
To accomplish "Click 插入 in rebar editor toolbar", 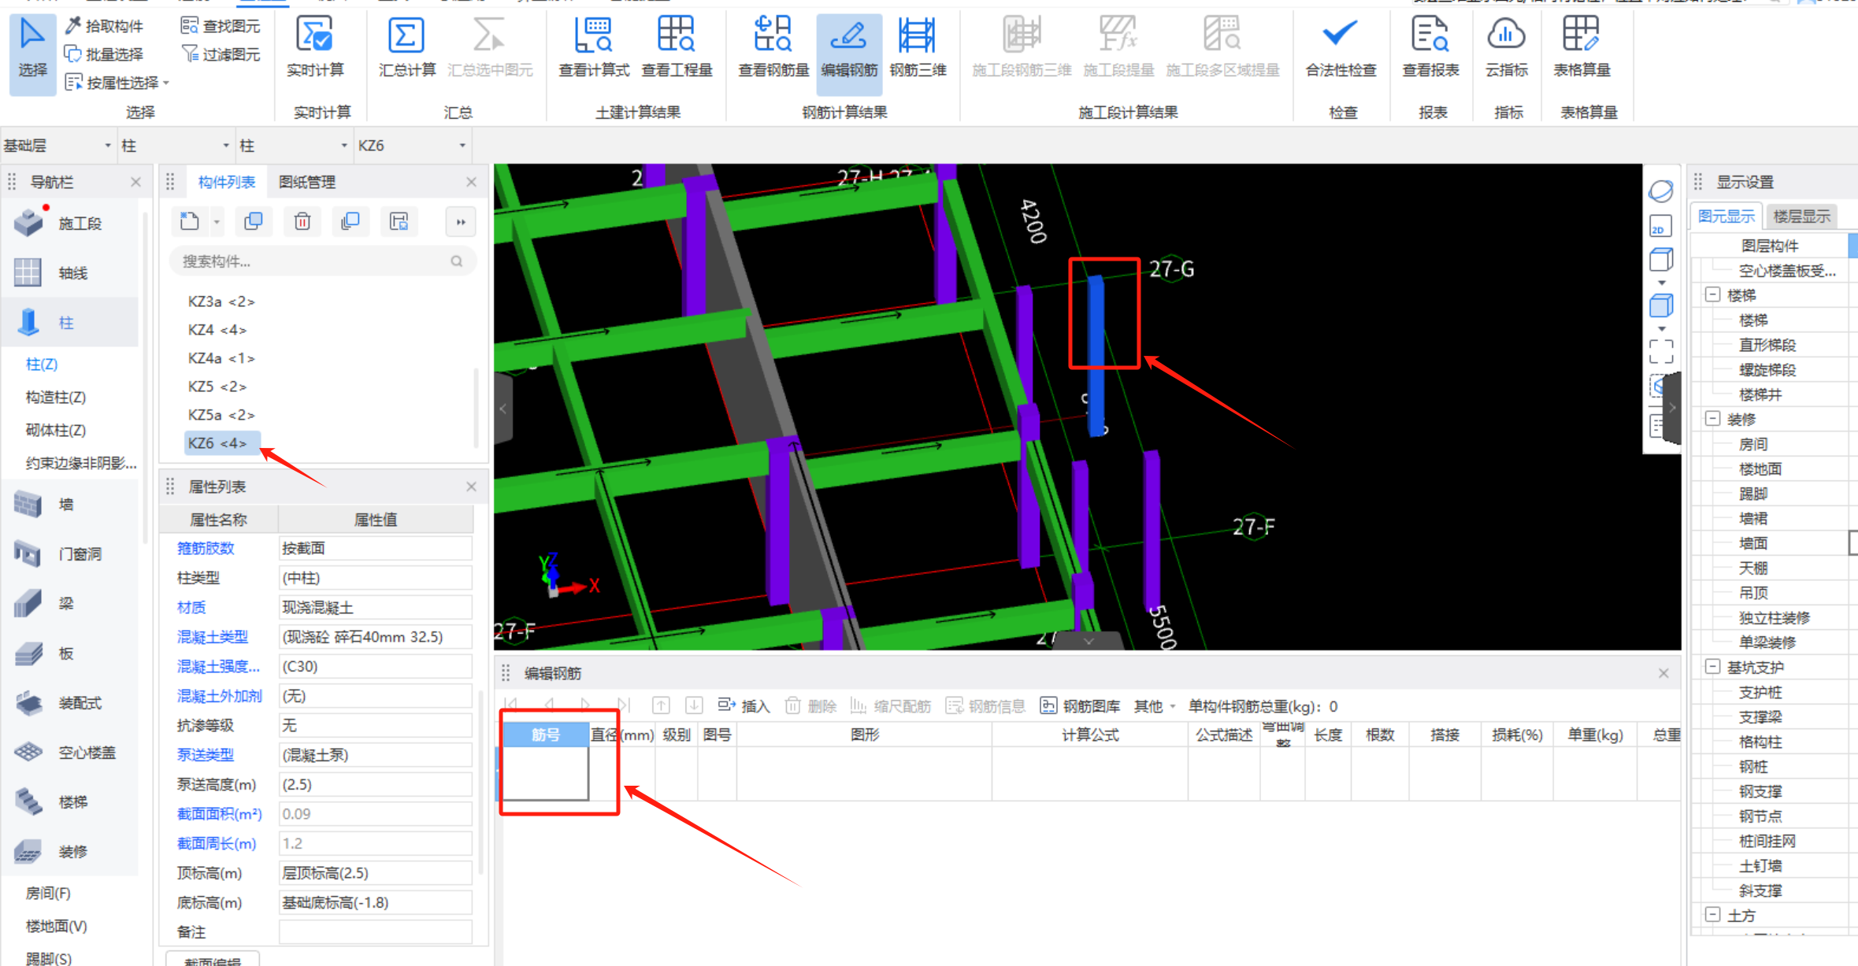I will 744,706.
